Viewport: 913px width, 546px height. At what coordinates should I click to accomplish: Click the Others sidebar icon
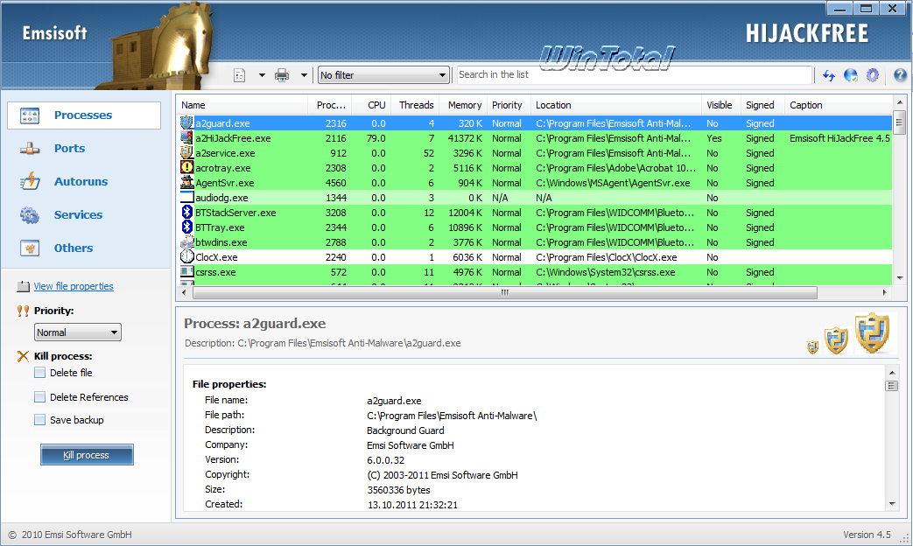(x=30, y=248)
